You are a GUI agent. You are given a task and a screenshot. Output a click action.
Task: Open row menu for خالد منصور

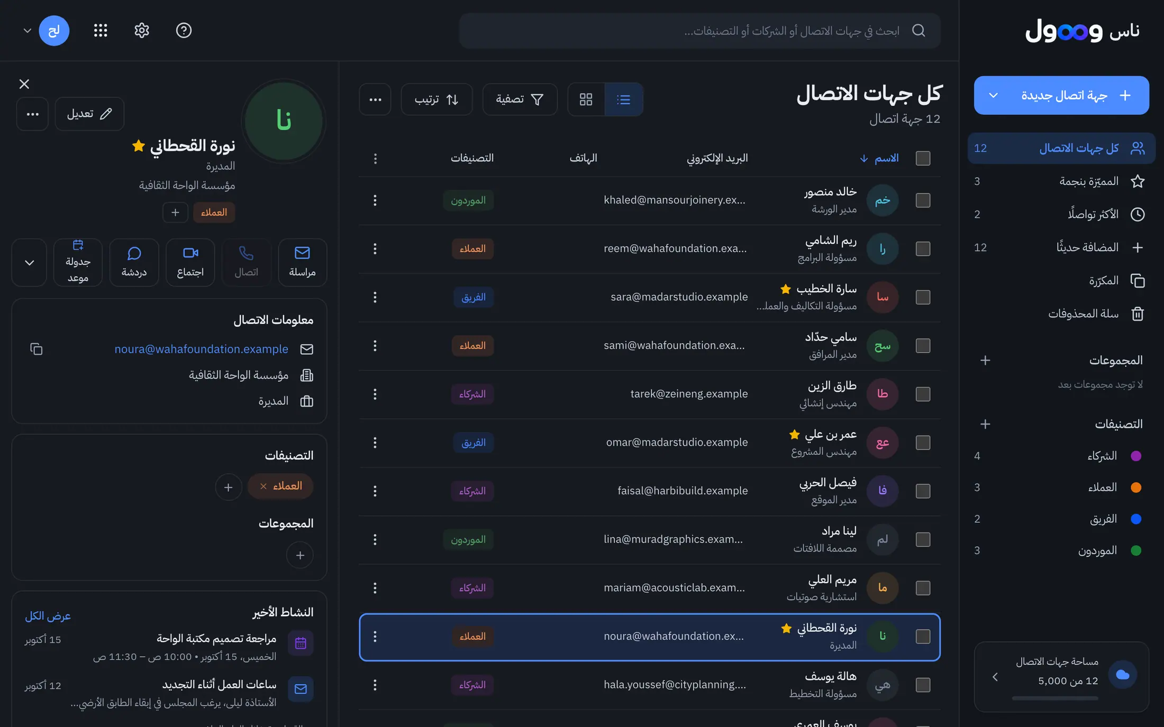(375, 200)
